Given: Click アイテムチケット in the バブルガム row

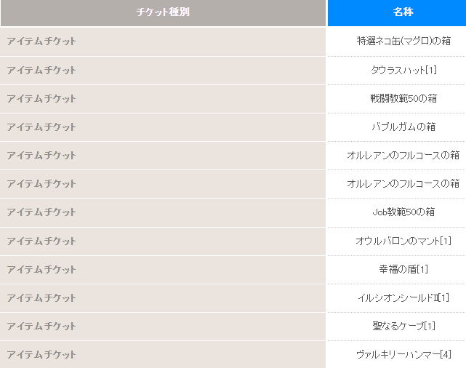Looking at the screenshot, I should click(x=41, y=127).
